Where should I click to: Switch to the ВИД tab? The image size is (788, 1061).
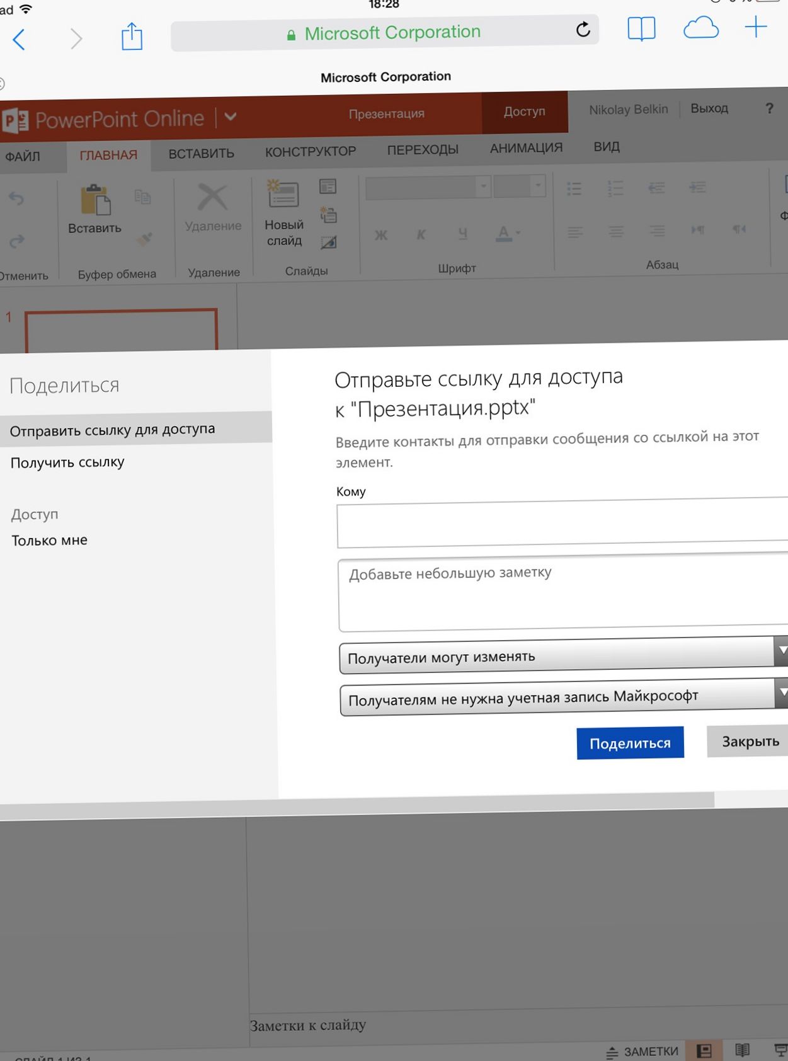click(x=607, y=147)
